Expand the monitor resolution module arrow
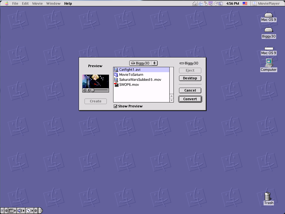 [15, 211]
